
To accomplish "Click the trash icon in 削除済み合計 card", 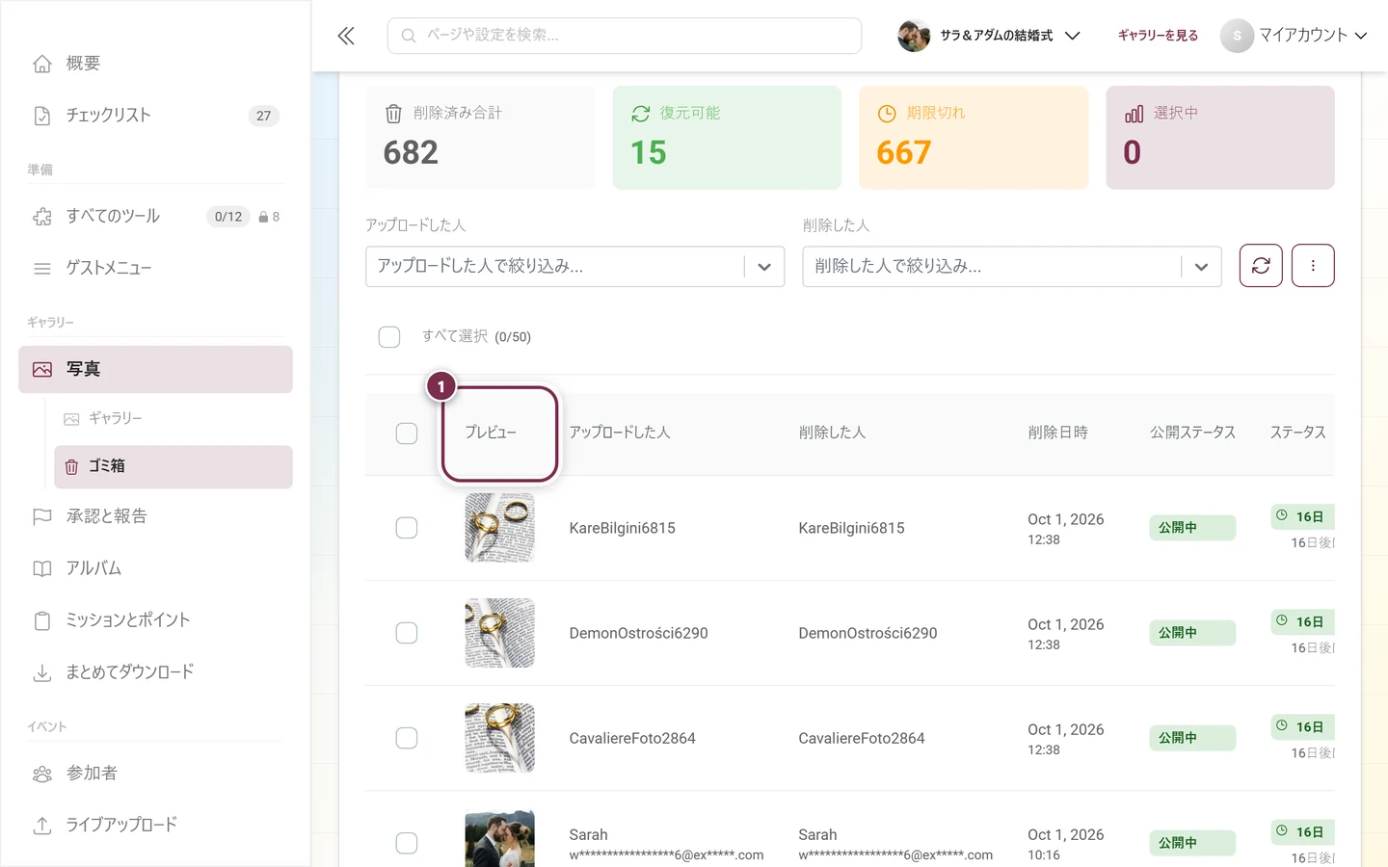I will click(x=393, y=114).
